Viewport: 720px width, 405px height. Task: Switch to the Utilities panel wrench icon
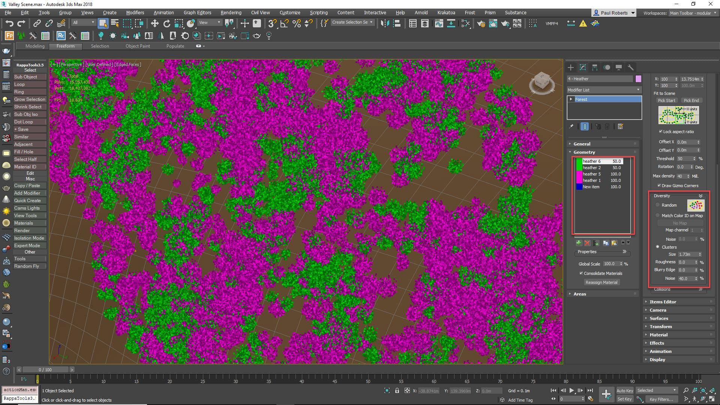[631, 68]
